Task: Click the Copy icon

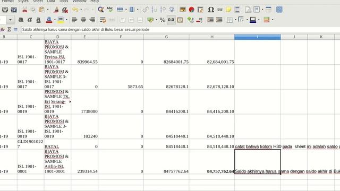Action: pos(33,10)
